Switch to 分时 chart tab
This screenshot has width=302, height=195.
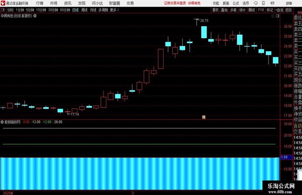[10, 10]
